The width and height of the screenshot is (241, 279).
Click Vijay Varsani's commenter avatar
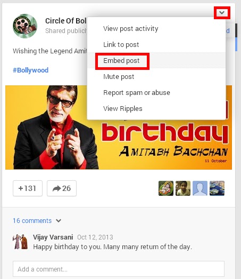click(20, 242)
